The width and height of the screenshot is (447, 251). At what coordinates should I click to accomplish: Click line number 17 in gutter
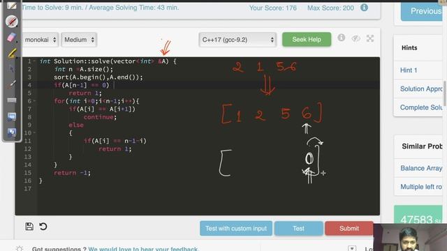[28, 188]
